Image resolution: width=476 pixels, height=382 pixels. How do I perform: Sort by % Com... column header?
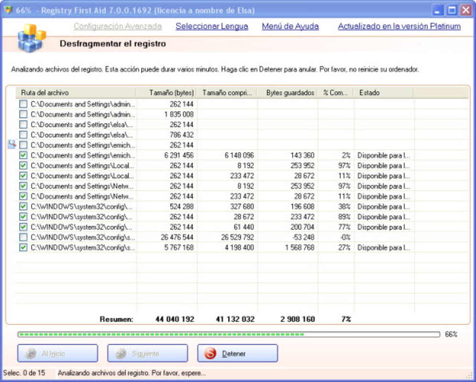pyautogui.click(x=335, y=93)
